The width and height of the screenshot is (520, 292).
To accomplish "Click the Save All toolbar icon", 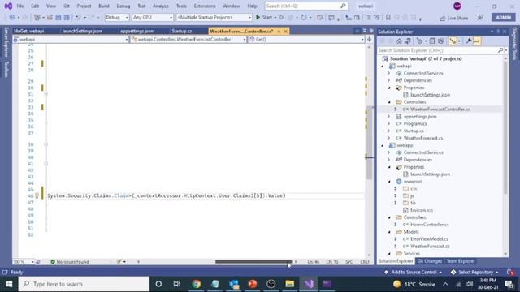I will (67, 18).
